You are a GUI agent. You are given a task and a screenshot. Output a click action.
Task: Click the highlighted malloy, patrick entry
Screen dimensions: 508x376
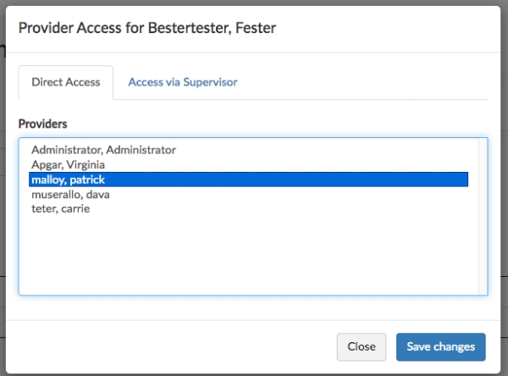[x=248, y=180]
